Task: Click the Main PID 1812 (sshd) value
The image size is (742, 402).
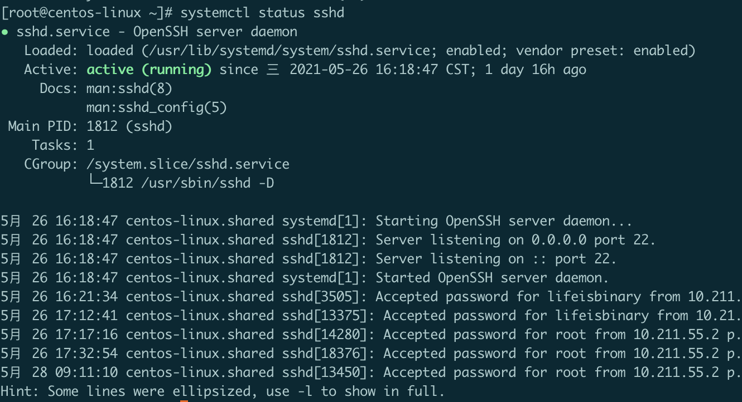Action: coord(129,126)
